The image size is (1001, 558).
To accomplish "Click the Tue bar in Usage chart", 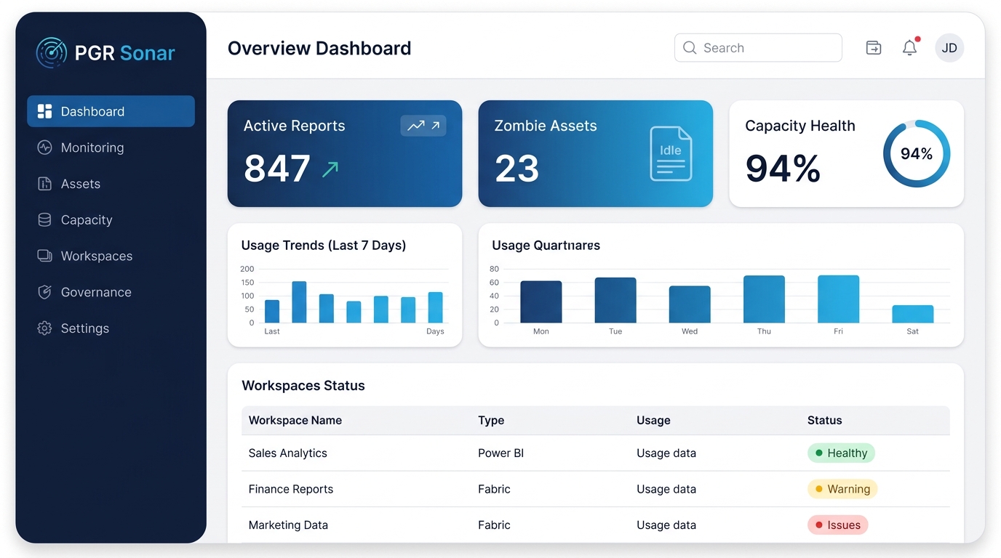I will pyautogui.click(x=615, y=300).
